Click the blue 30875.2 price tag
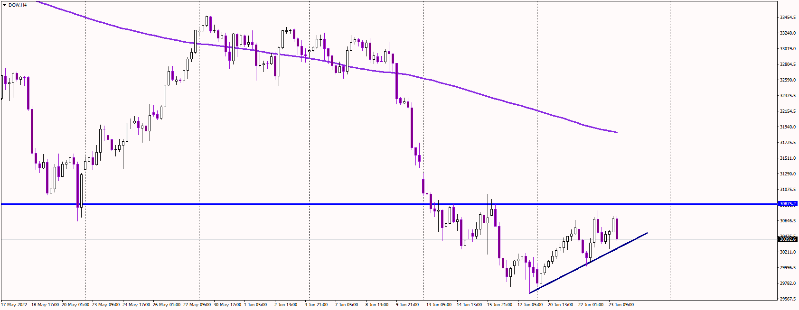 (x=788, y=204)
